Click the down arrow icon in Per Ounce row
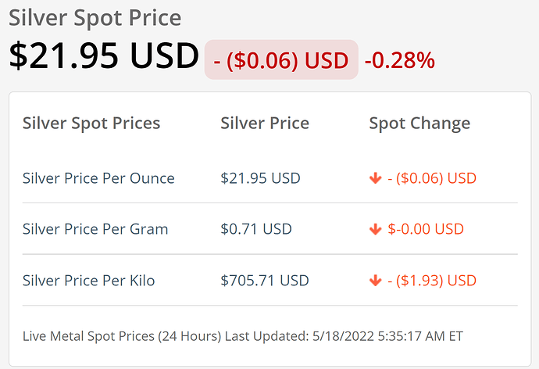 pyautogui.click(x=376, y=178)
